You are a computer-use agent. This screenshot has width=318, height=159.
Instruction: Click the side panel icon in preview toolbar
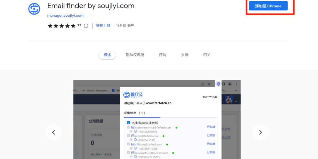tap(223, 84)
